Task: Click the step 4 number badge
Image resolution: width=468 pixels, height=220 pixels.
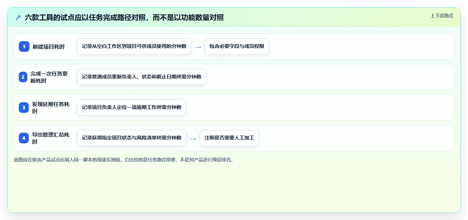Action: point(24,138)
